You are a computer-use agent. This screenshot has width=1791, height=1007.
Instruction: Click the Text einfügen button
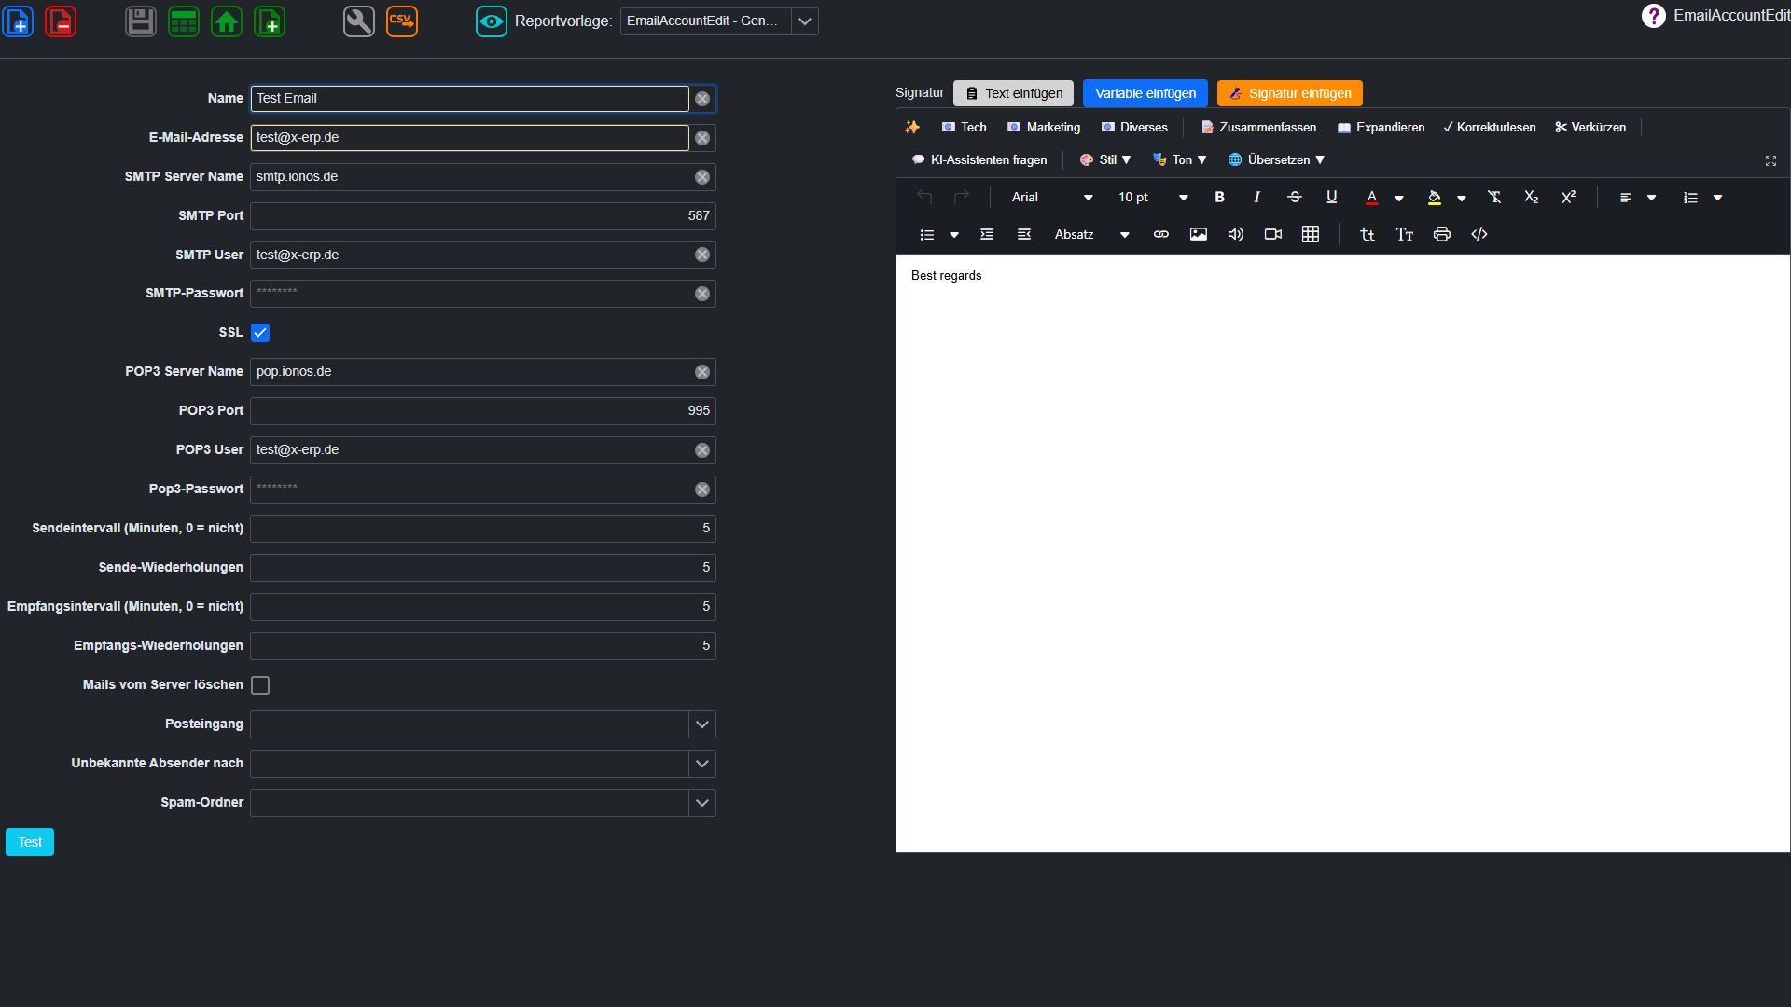pyautogui.click(x=1013, y=93)
